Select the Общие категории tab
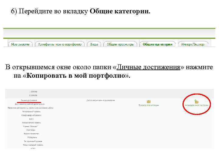Image resolution: width=219 pixels, height=164 pixels. click(x=158, y=44)
